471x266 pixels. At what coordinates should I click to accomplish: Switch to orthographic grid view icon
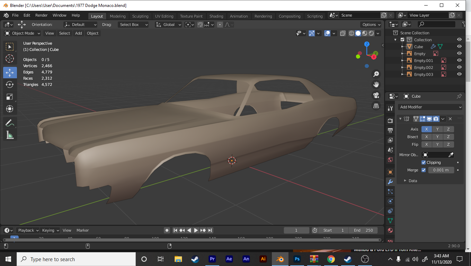[x=376, y=106]
